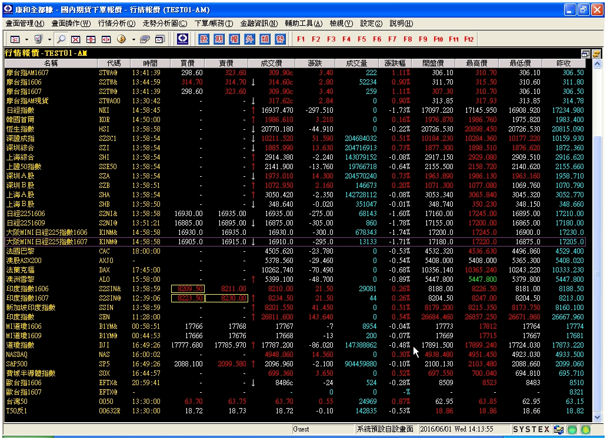The image size is (607, 438).
Task: Select the magnifying glass search tool
Action: click(61, 39)
